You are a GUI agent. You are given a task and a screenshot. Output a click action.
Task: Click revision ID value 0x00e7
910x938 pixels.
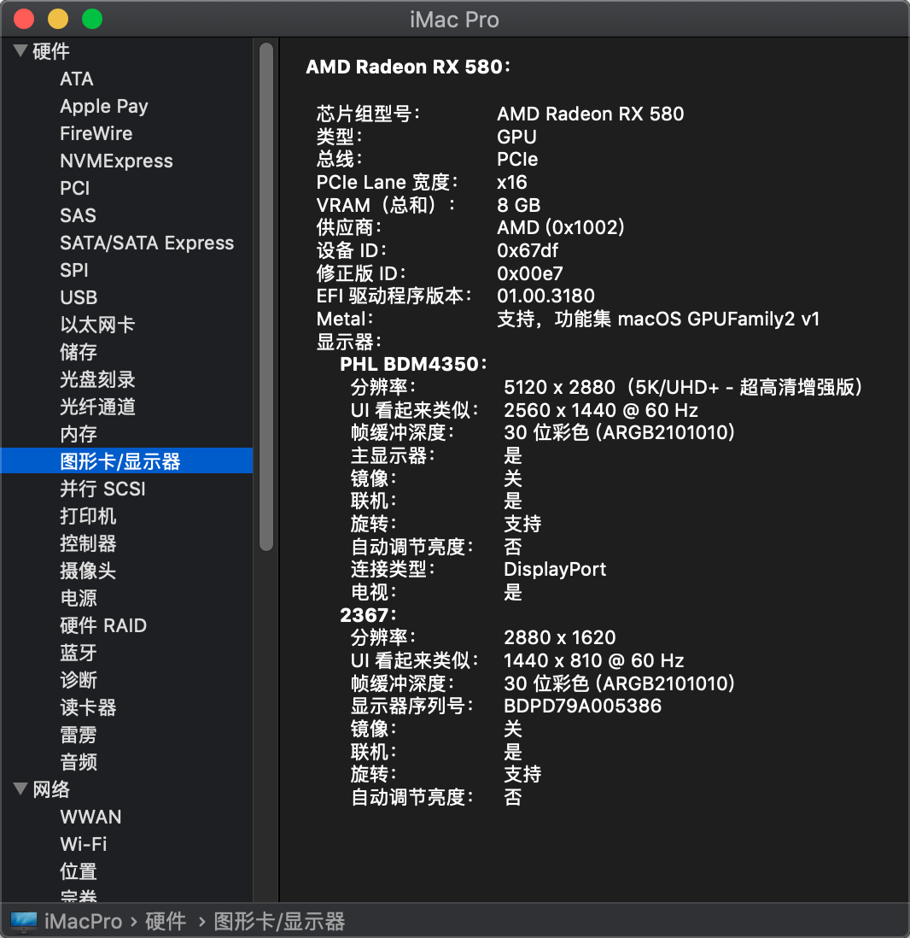pyautogui.click(x=530, y=273)
